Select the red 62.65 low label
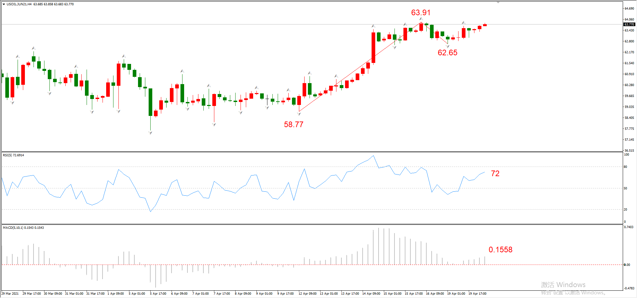Screen dimensions: 637x298 pyautogui.click(x=447, y=53)
